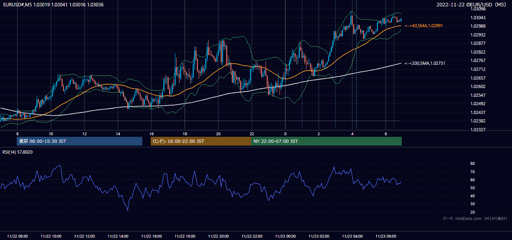Screen dimensions: 512x240
Task: Click bottom date label 11/23 04:00
Action: (x=352, y=236)
